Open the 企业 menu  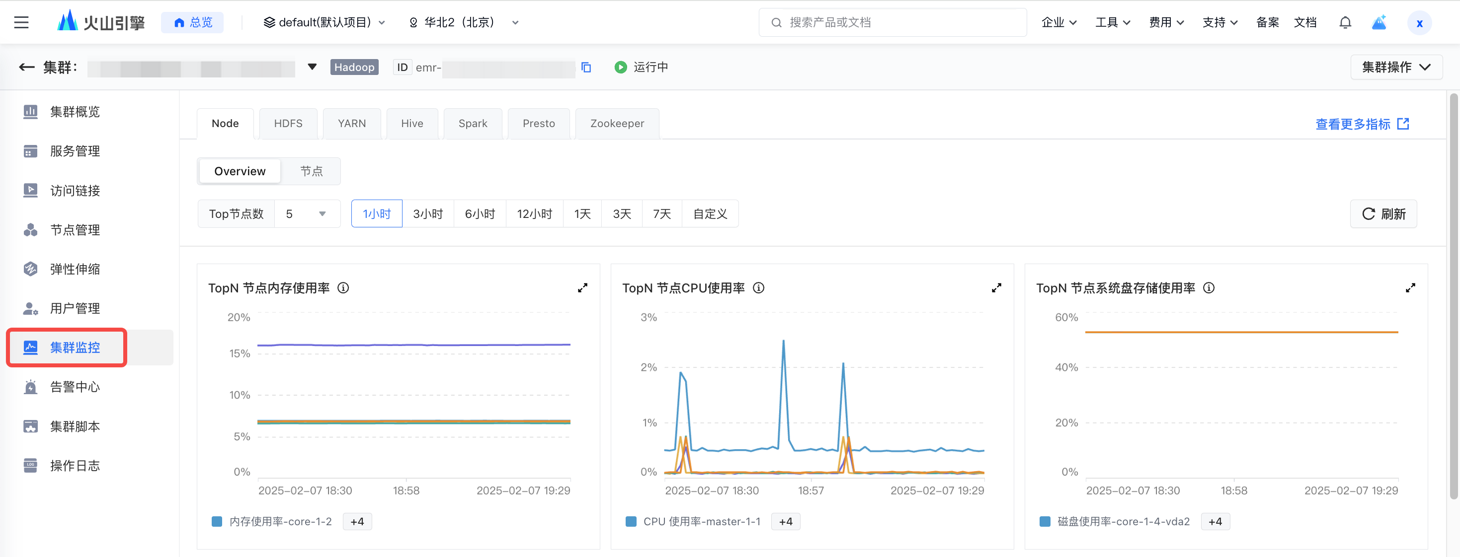pos(1059,23)
